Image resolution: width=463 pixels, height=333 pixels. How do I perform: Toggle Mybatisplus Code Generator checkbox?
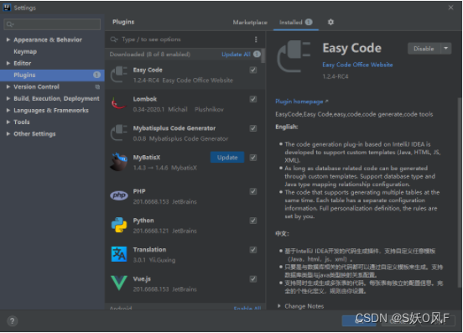tap(253, 128)
